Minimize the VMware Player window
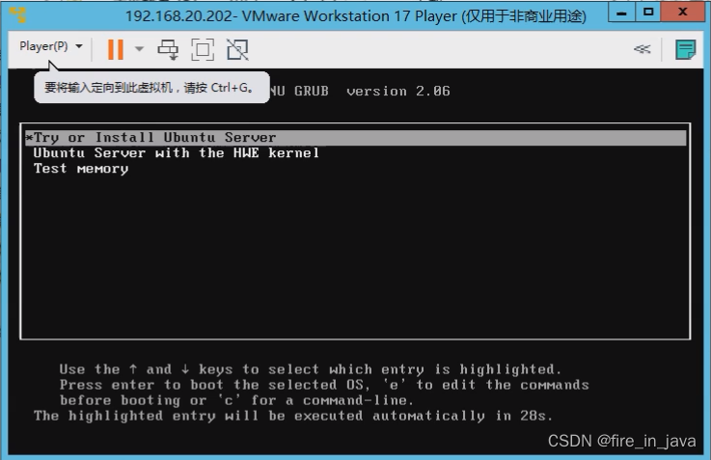711x460 pixels. (x=621, y=13)
